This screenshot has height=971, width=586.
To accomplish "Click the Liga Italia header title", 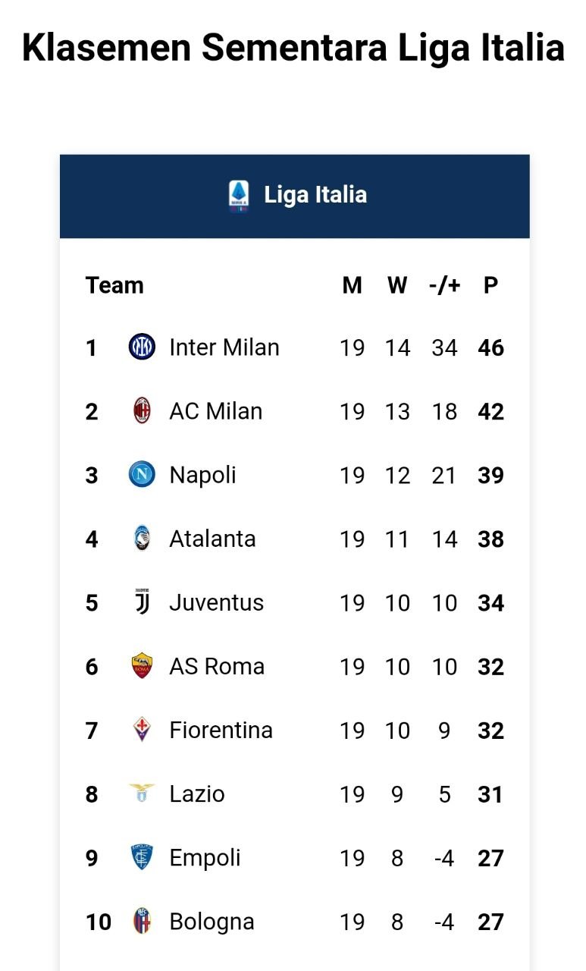I will tap(315, 195).
